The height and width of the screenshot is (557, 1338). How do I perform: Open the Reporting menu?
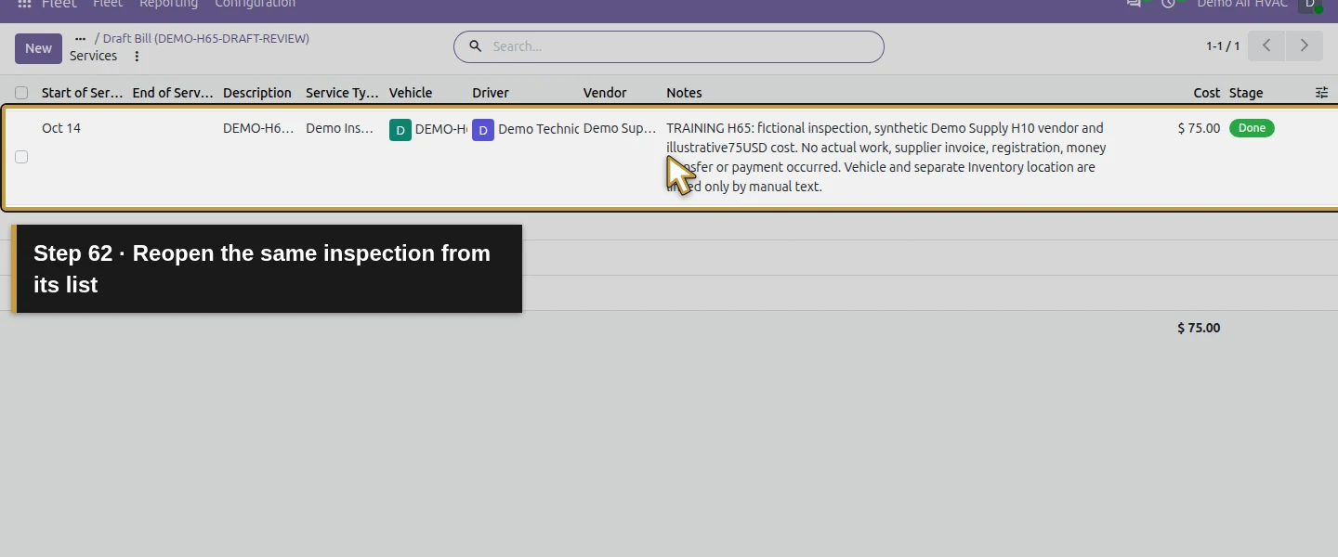point(168,5)
